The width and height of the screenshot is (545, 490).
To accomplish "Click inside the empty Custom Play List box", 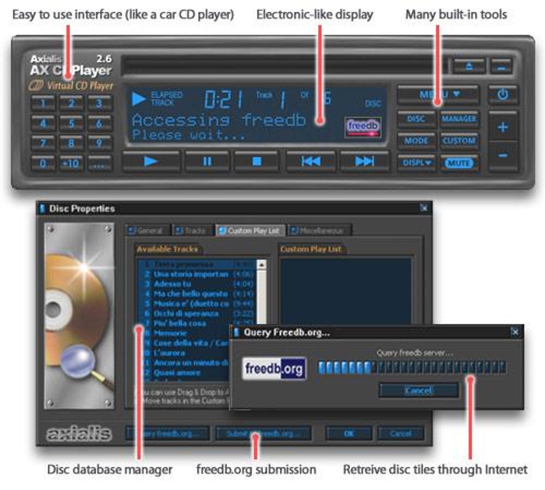I will point(346,292).
